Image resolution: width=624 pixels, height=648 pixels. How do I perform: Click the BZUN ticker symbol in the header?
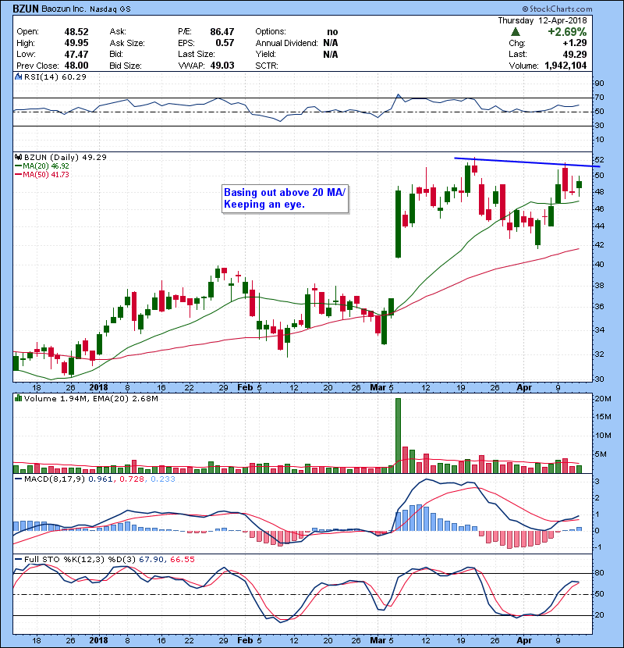click(26, 9)
